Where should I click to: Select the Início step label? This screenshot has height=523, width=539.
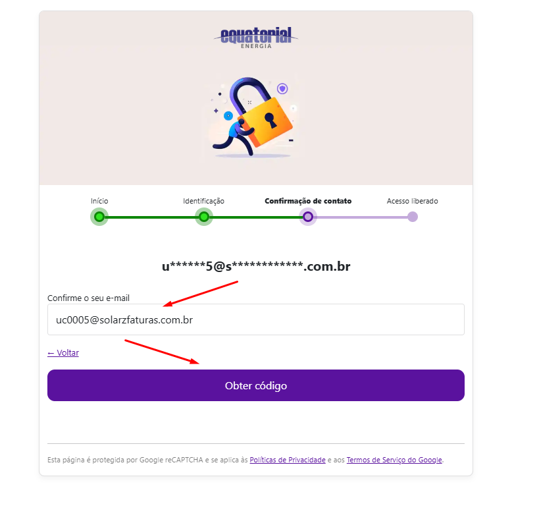(x=99, y=201)
